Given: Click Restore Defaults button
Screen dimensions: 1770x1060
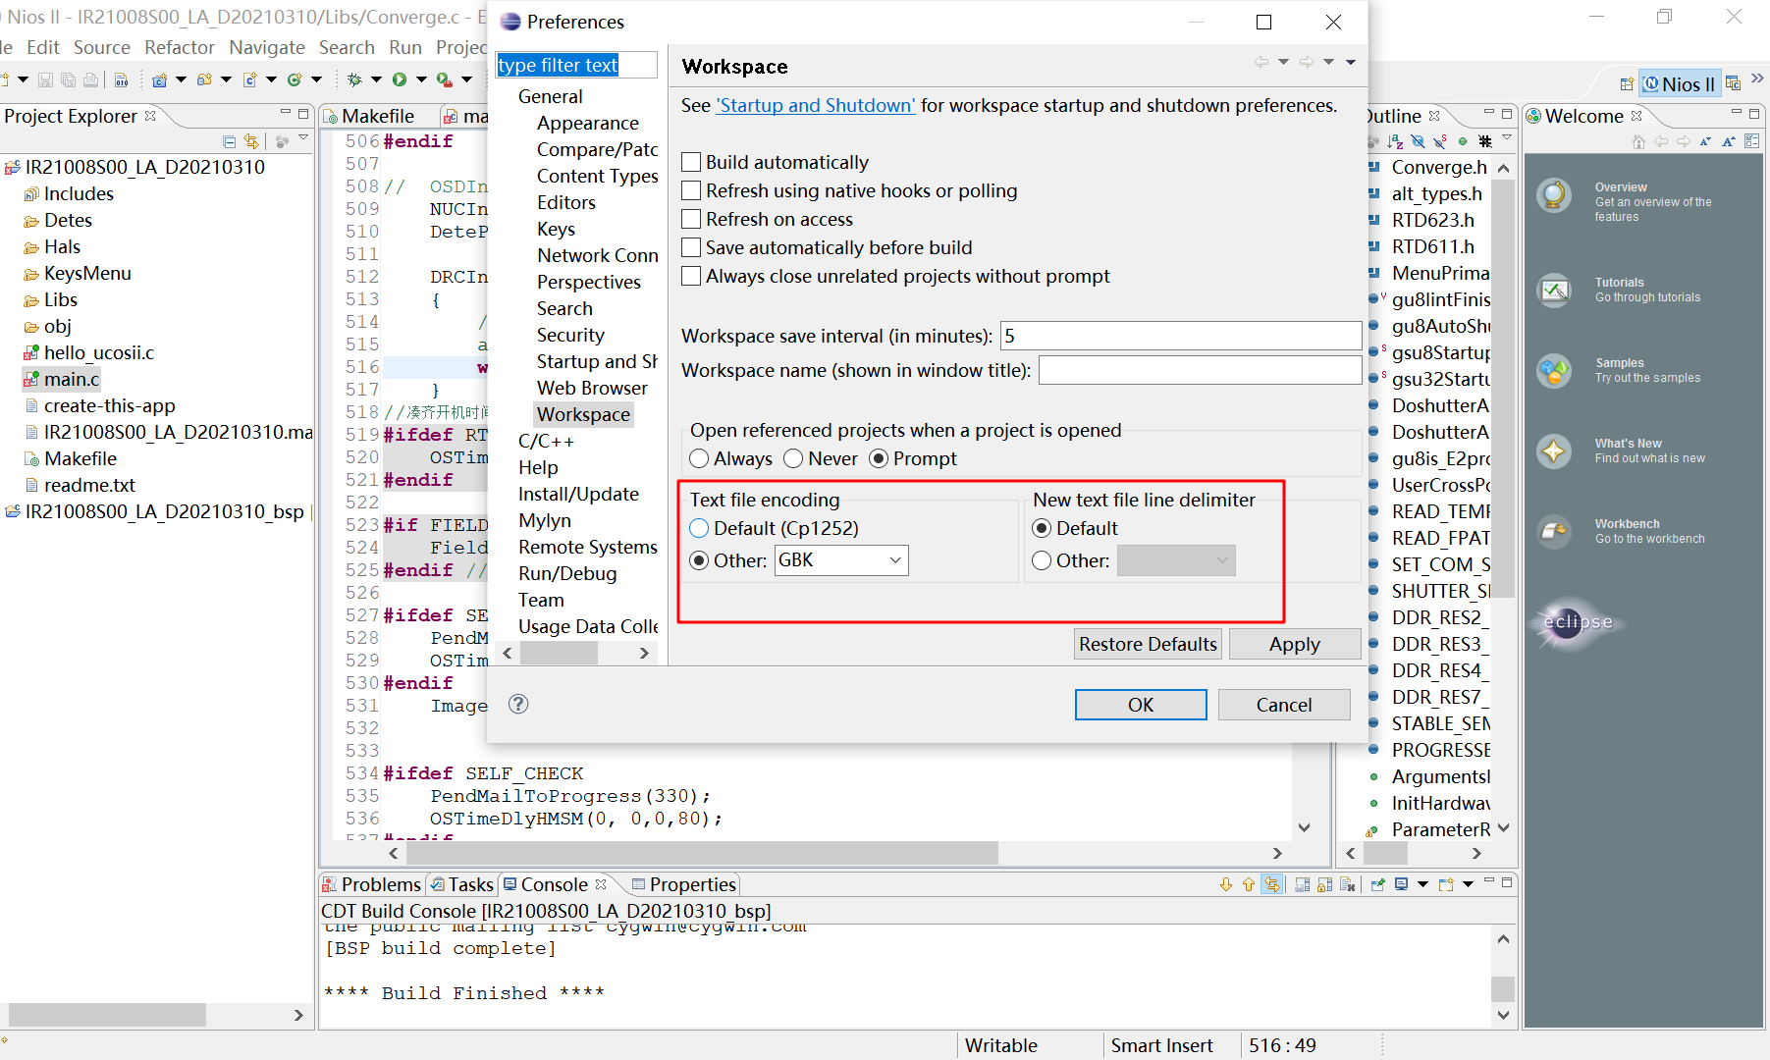Looking at the screenshot, I should pos(1148,644).
